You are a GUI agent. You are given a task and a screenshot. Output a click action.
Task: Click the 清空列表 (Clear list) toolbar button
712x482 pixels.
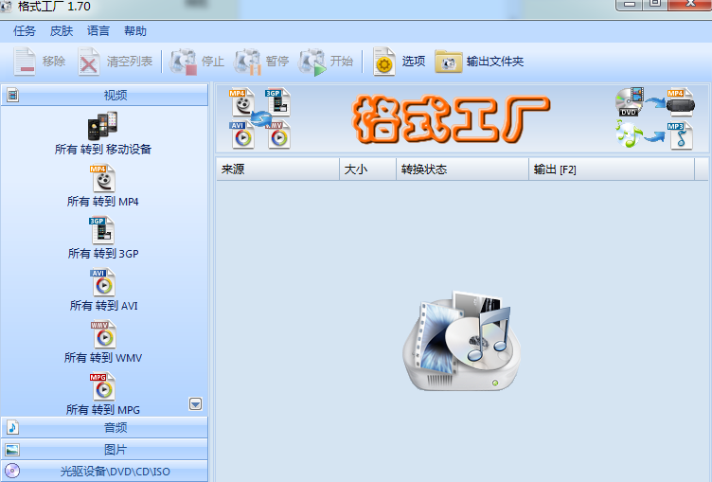click(x=115, y=62)
